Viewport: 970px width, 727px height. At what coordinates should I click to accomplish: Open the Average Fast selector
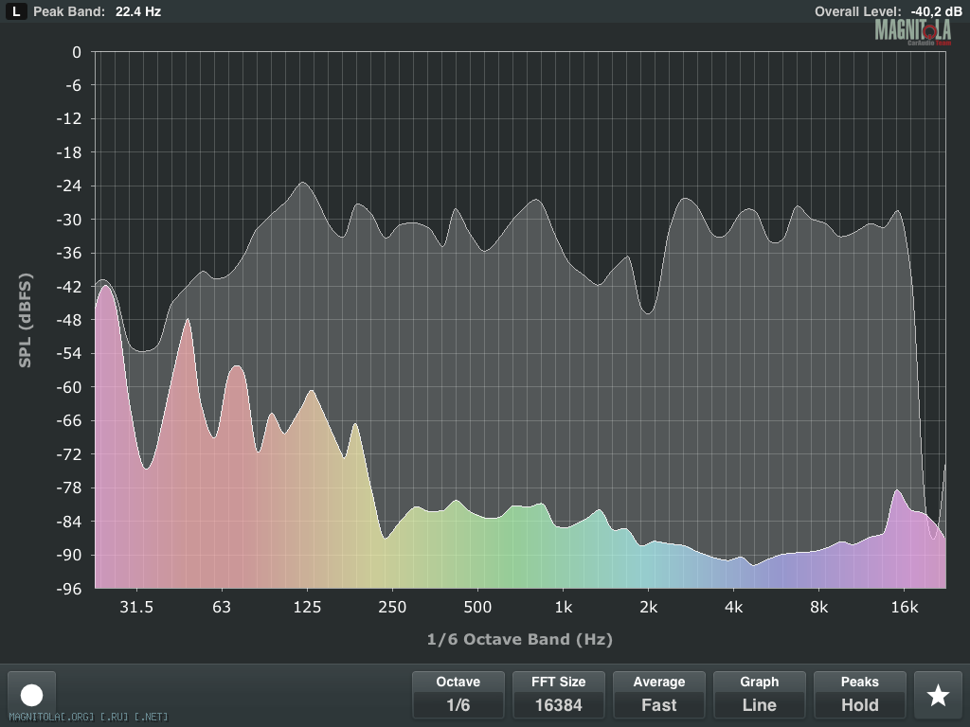pyautogui.click(x=658, y=695)
